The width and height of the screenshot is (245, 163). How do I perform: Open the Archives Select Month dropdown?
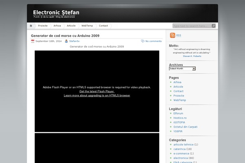click(182, 68)
